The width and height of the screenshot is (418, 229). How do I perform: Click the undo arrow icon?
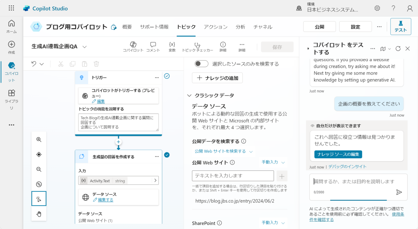coord(34,64)
